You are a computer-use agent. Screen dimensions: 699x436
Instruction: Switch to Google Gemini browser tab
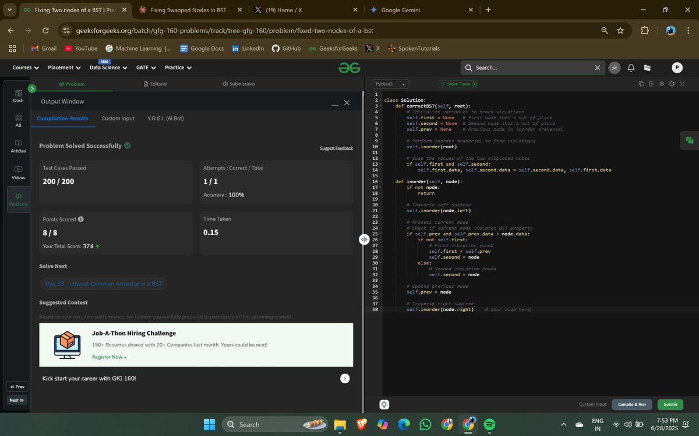[x=422, y=10]
